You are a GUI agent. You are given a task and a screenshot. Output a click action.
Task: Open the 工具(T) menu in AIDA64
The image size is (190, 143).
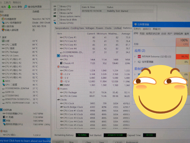coord(7,2)
